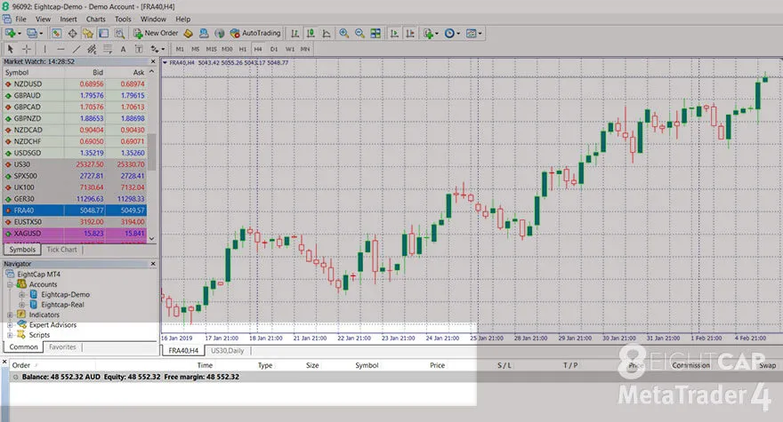This screenshot has height=422, width=783.
Task: Toggle the Market Watch window icon
Action: pos(56,34)
